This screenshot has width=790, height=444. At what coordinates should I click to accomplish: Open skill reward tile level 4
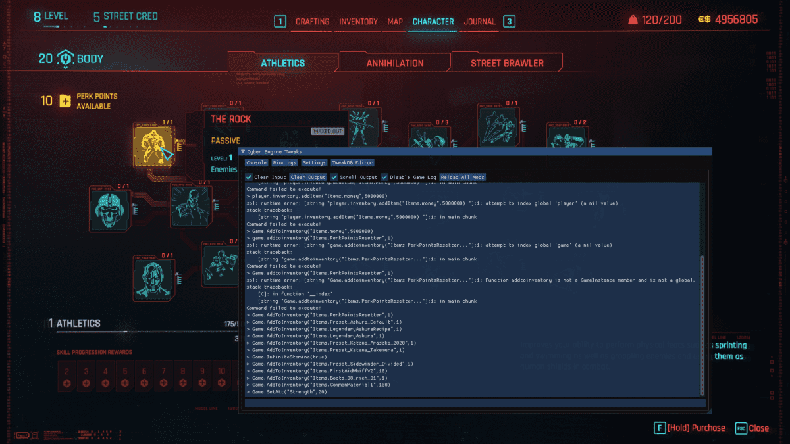pyautogui.click(x=105, y=378)
